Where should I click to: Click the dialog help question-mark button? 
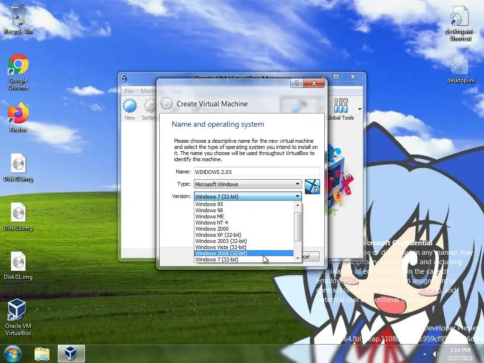coord(296,83)
